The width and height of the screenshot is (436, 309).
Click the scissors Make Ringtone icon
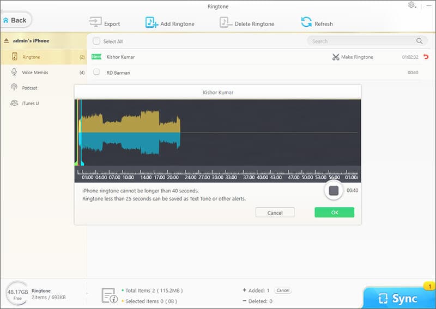(x=336, y=57)
